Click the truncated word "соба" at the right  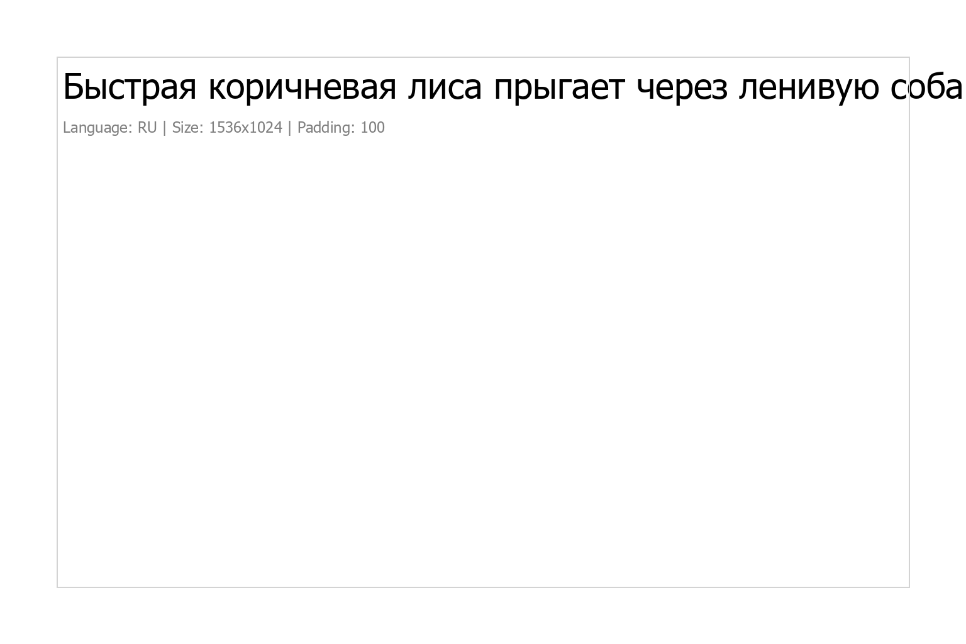point(926,87)
